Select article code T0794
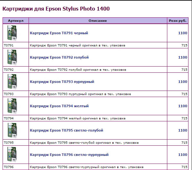Viewport: 192px width, 170px height. coord(9,118)
